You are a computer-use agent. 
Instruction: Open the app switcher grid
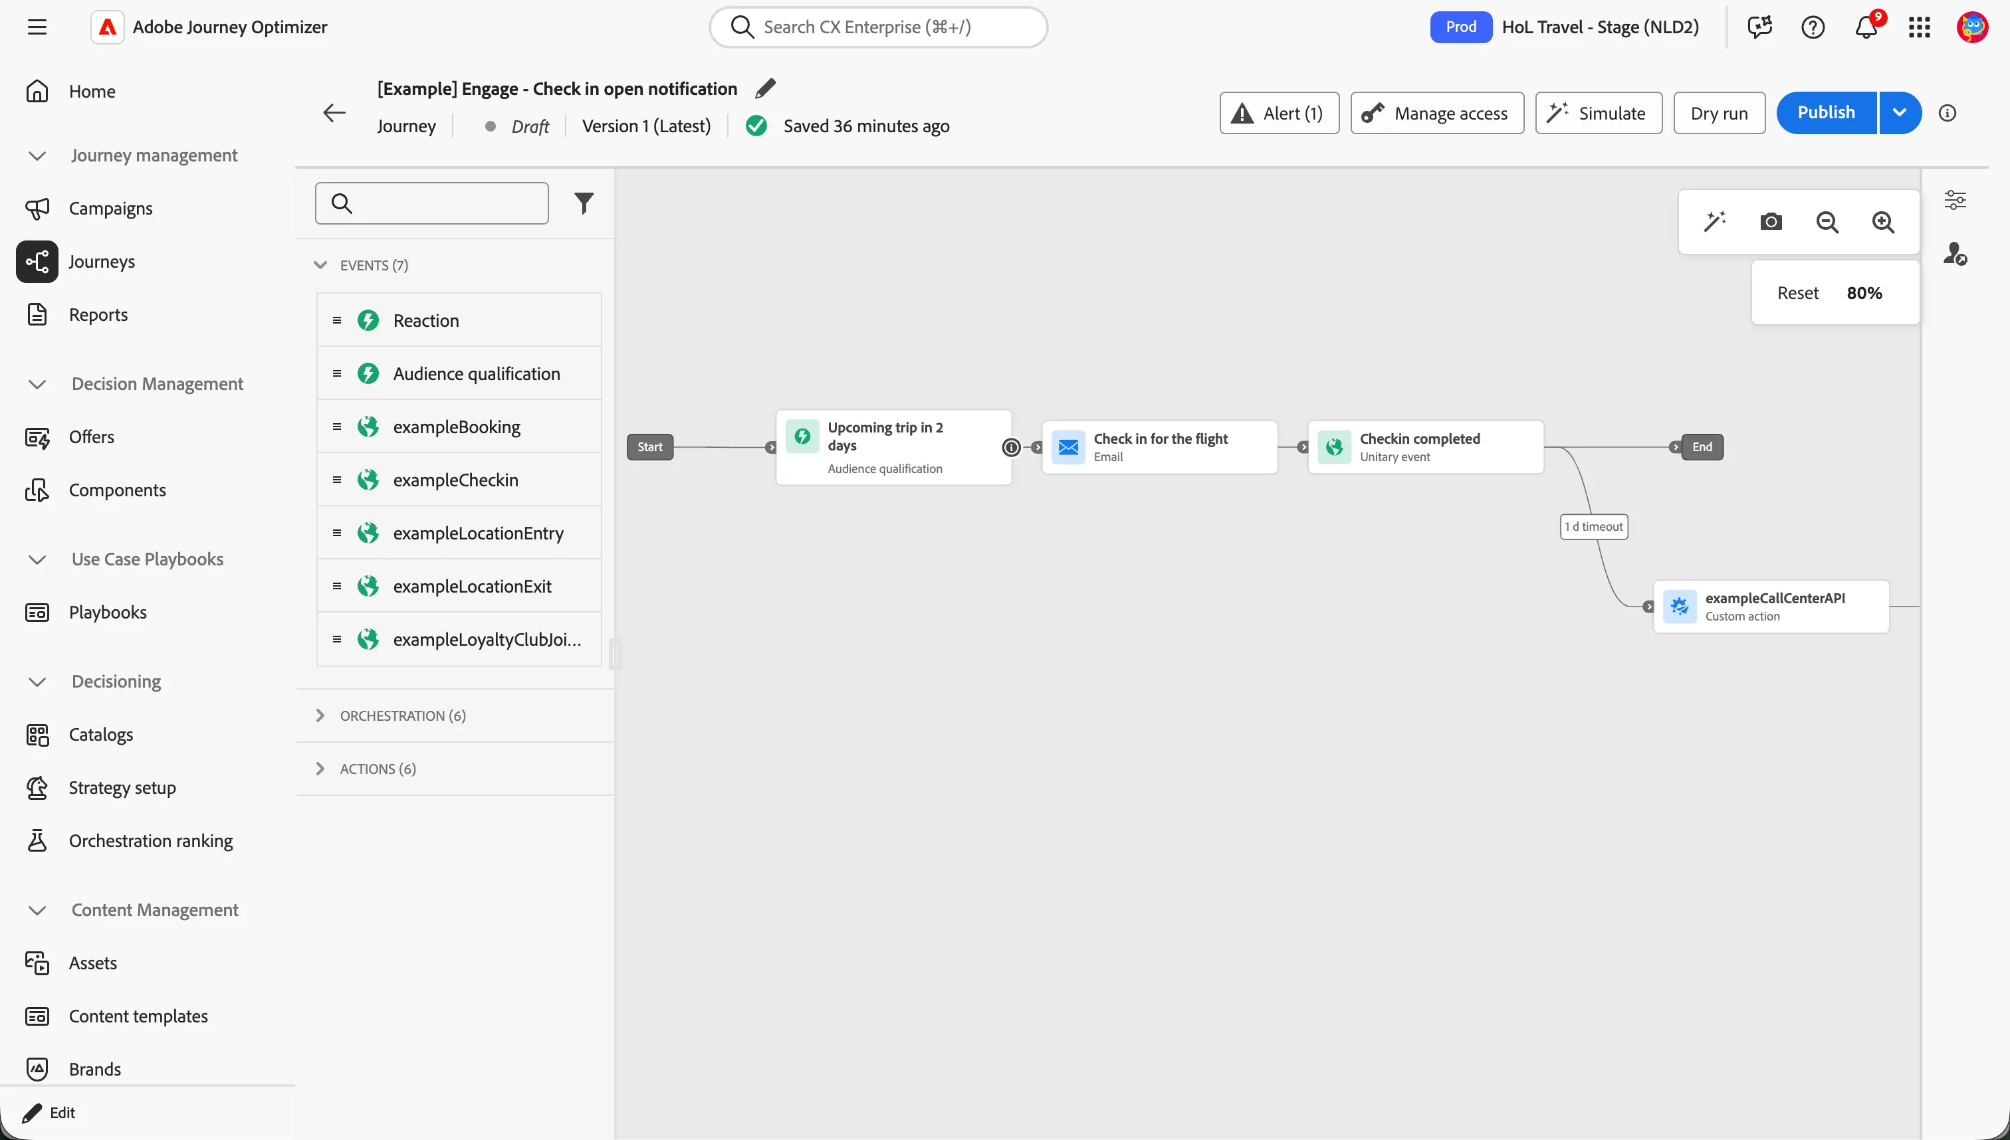tap(1919, 27)
